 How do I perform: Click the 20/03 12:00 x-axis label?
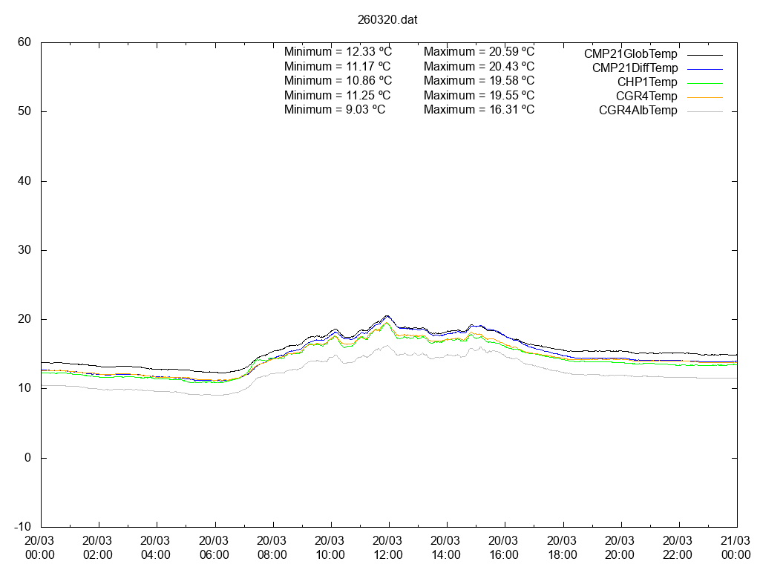pyautogui.click(x=388, y=548)
